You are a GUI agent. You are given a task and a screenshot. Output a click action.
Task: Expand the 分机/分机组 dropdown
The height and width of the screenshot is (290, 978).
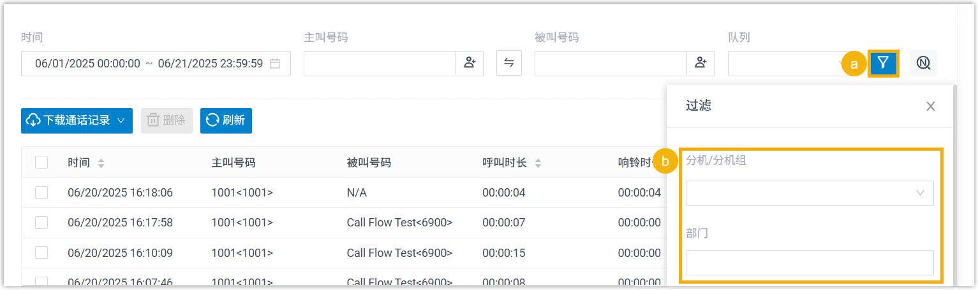click(x=809, y=193)
